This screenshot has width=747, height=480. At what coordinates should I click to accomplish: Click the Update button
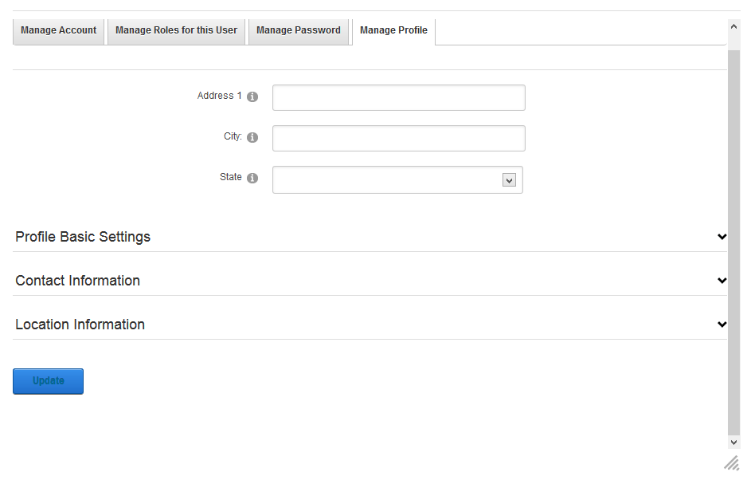tap(48, 381)
